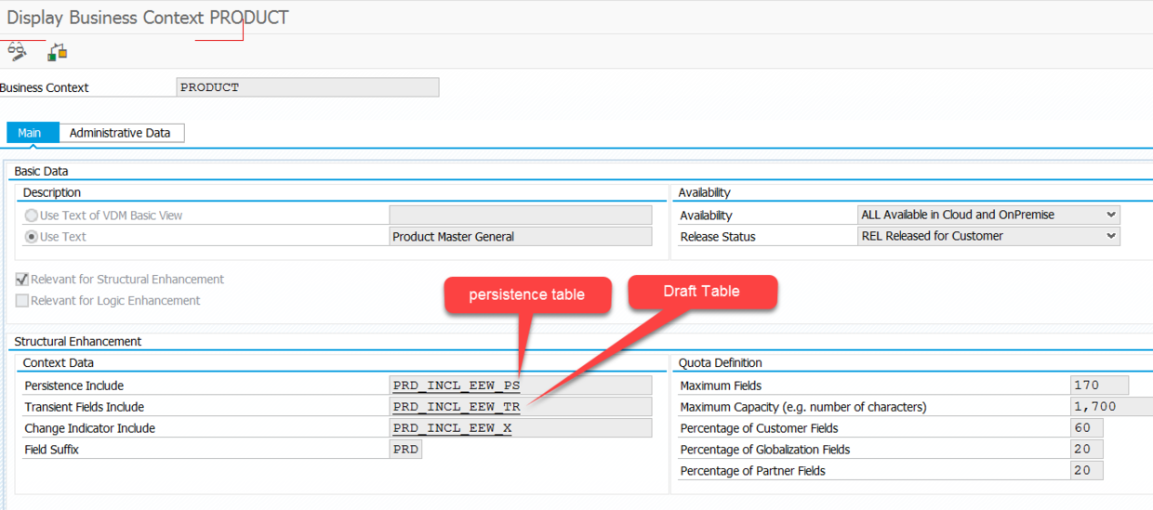Select the Maximum Fields value box
Screen dimensions: 1153x510
coord(1099,386)
